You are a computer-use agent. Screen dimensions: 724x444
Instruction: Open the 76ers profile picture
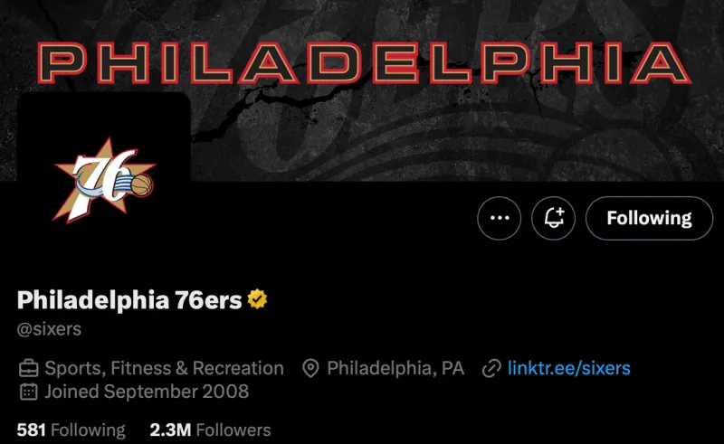[x=104, y=180]
